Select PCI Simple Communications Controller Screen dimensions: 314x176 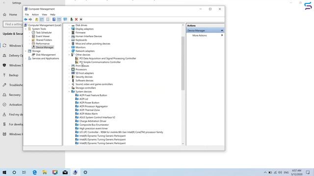100,62
